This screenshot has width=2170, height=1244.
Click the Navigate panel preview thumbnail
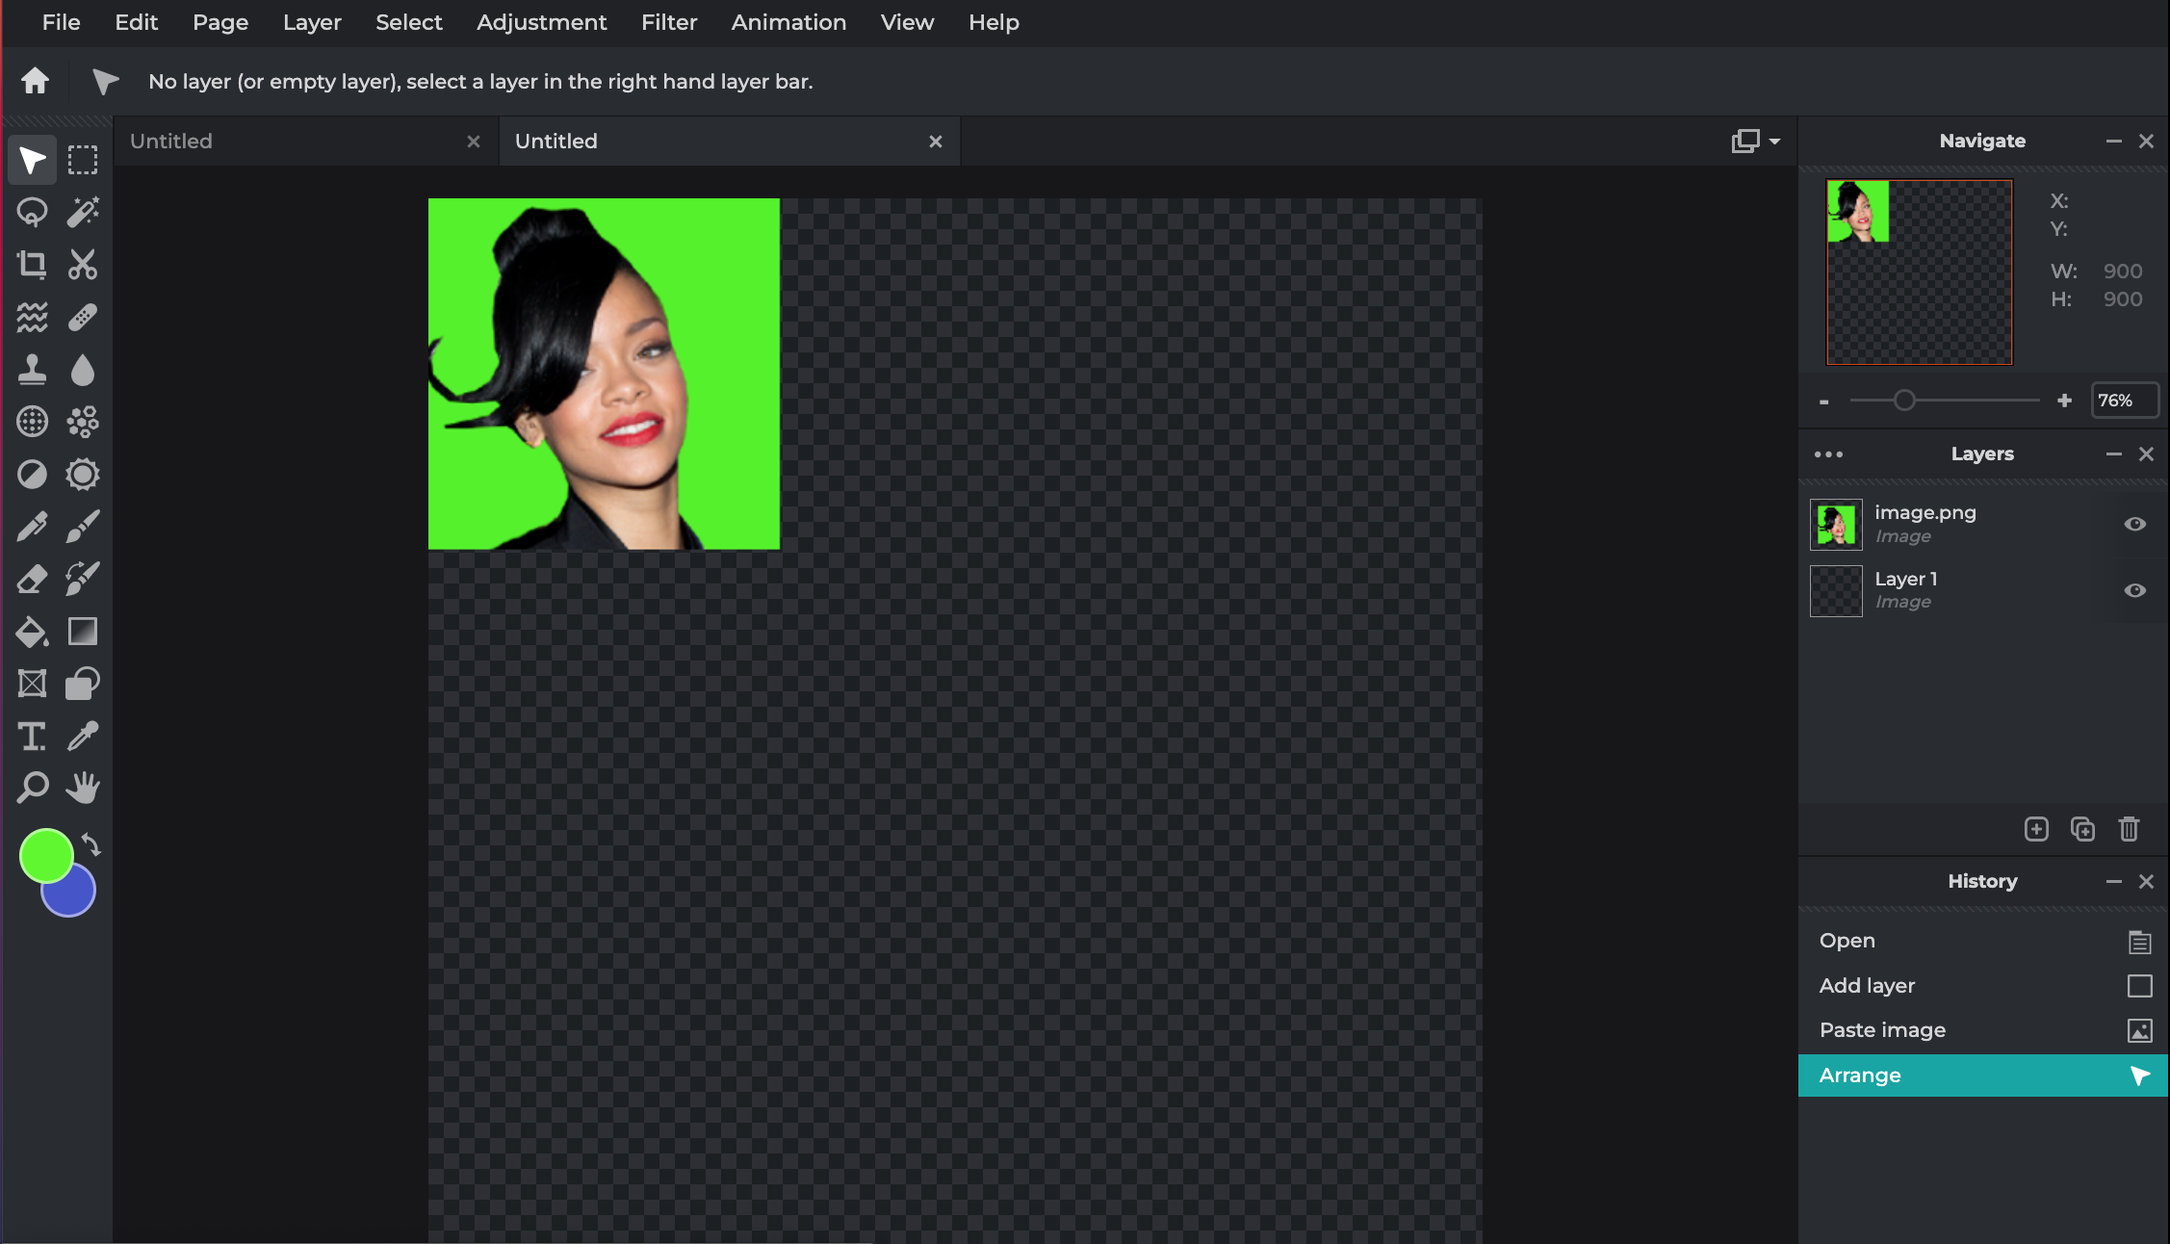click(x=1919, y=272)
